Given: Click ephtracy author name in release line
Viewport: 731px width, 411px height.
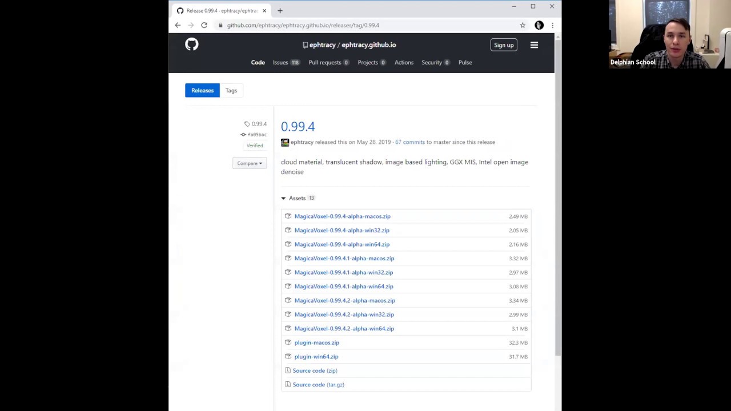Looking at the screenshot, I should pos(302,142).
